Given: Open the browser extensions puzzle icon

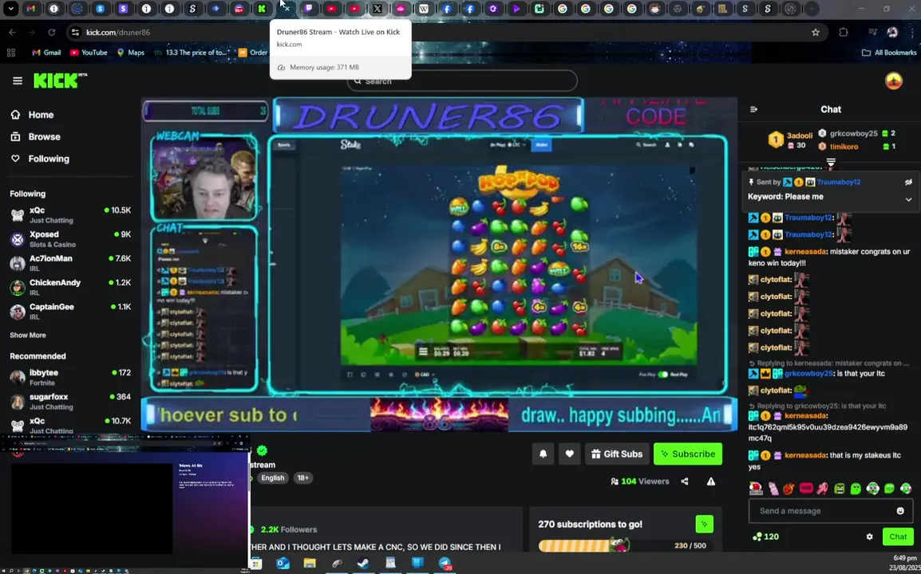Looking at the screenshot, I should coord(844,32).
